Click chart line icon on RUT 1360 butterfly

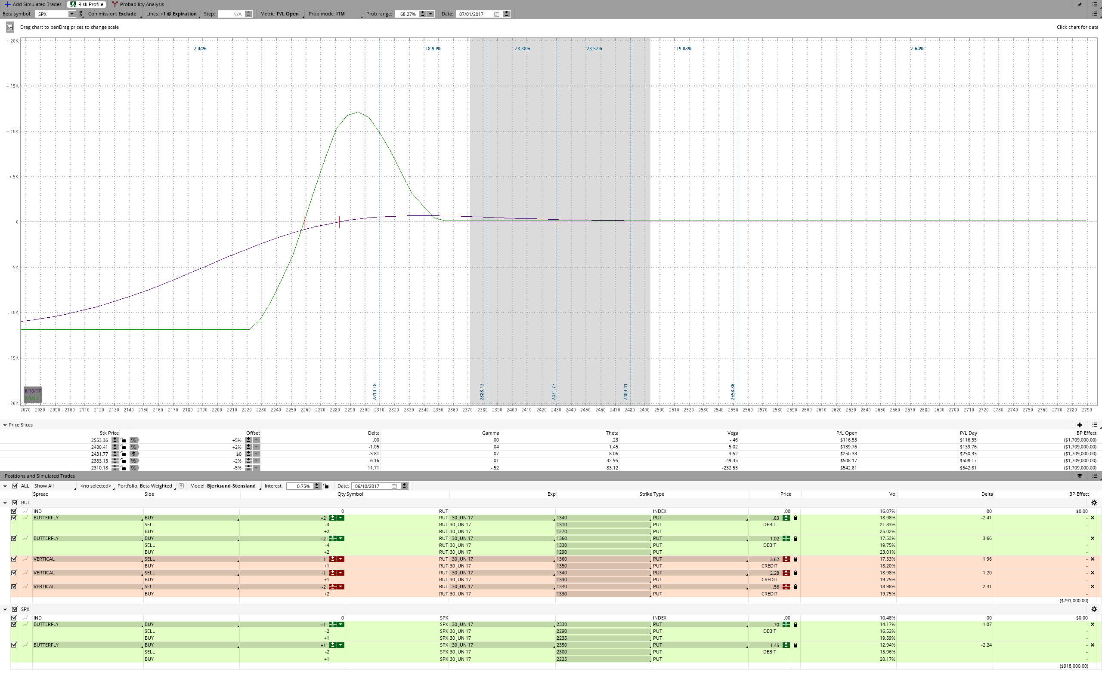click(25, 539)
